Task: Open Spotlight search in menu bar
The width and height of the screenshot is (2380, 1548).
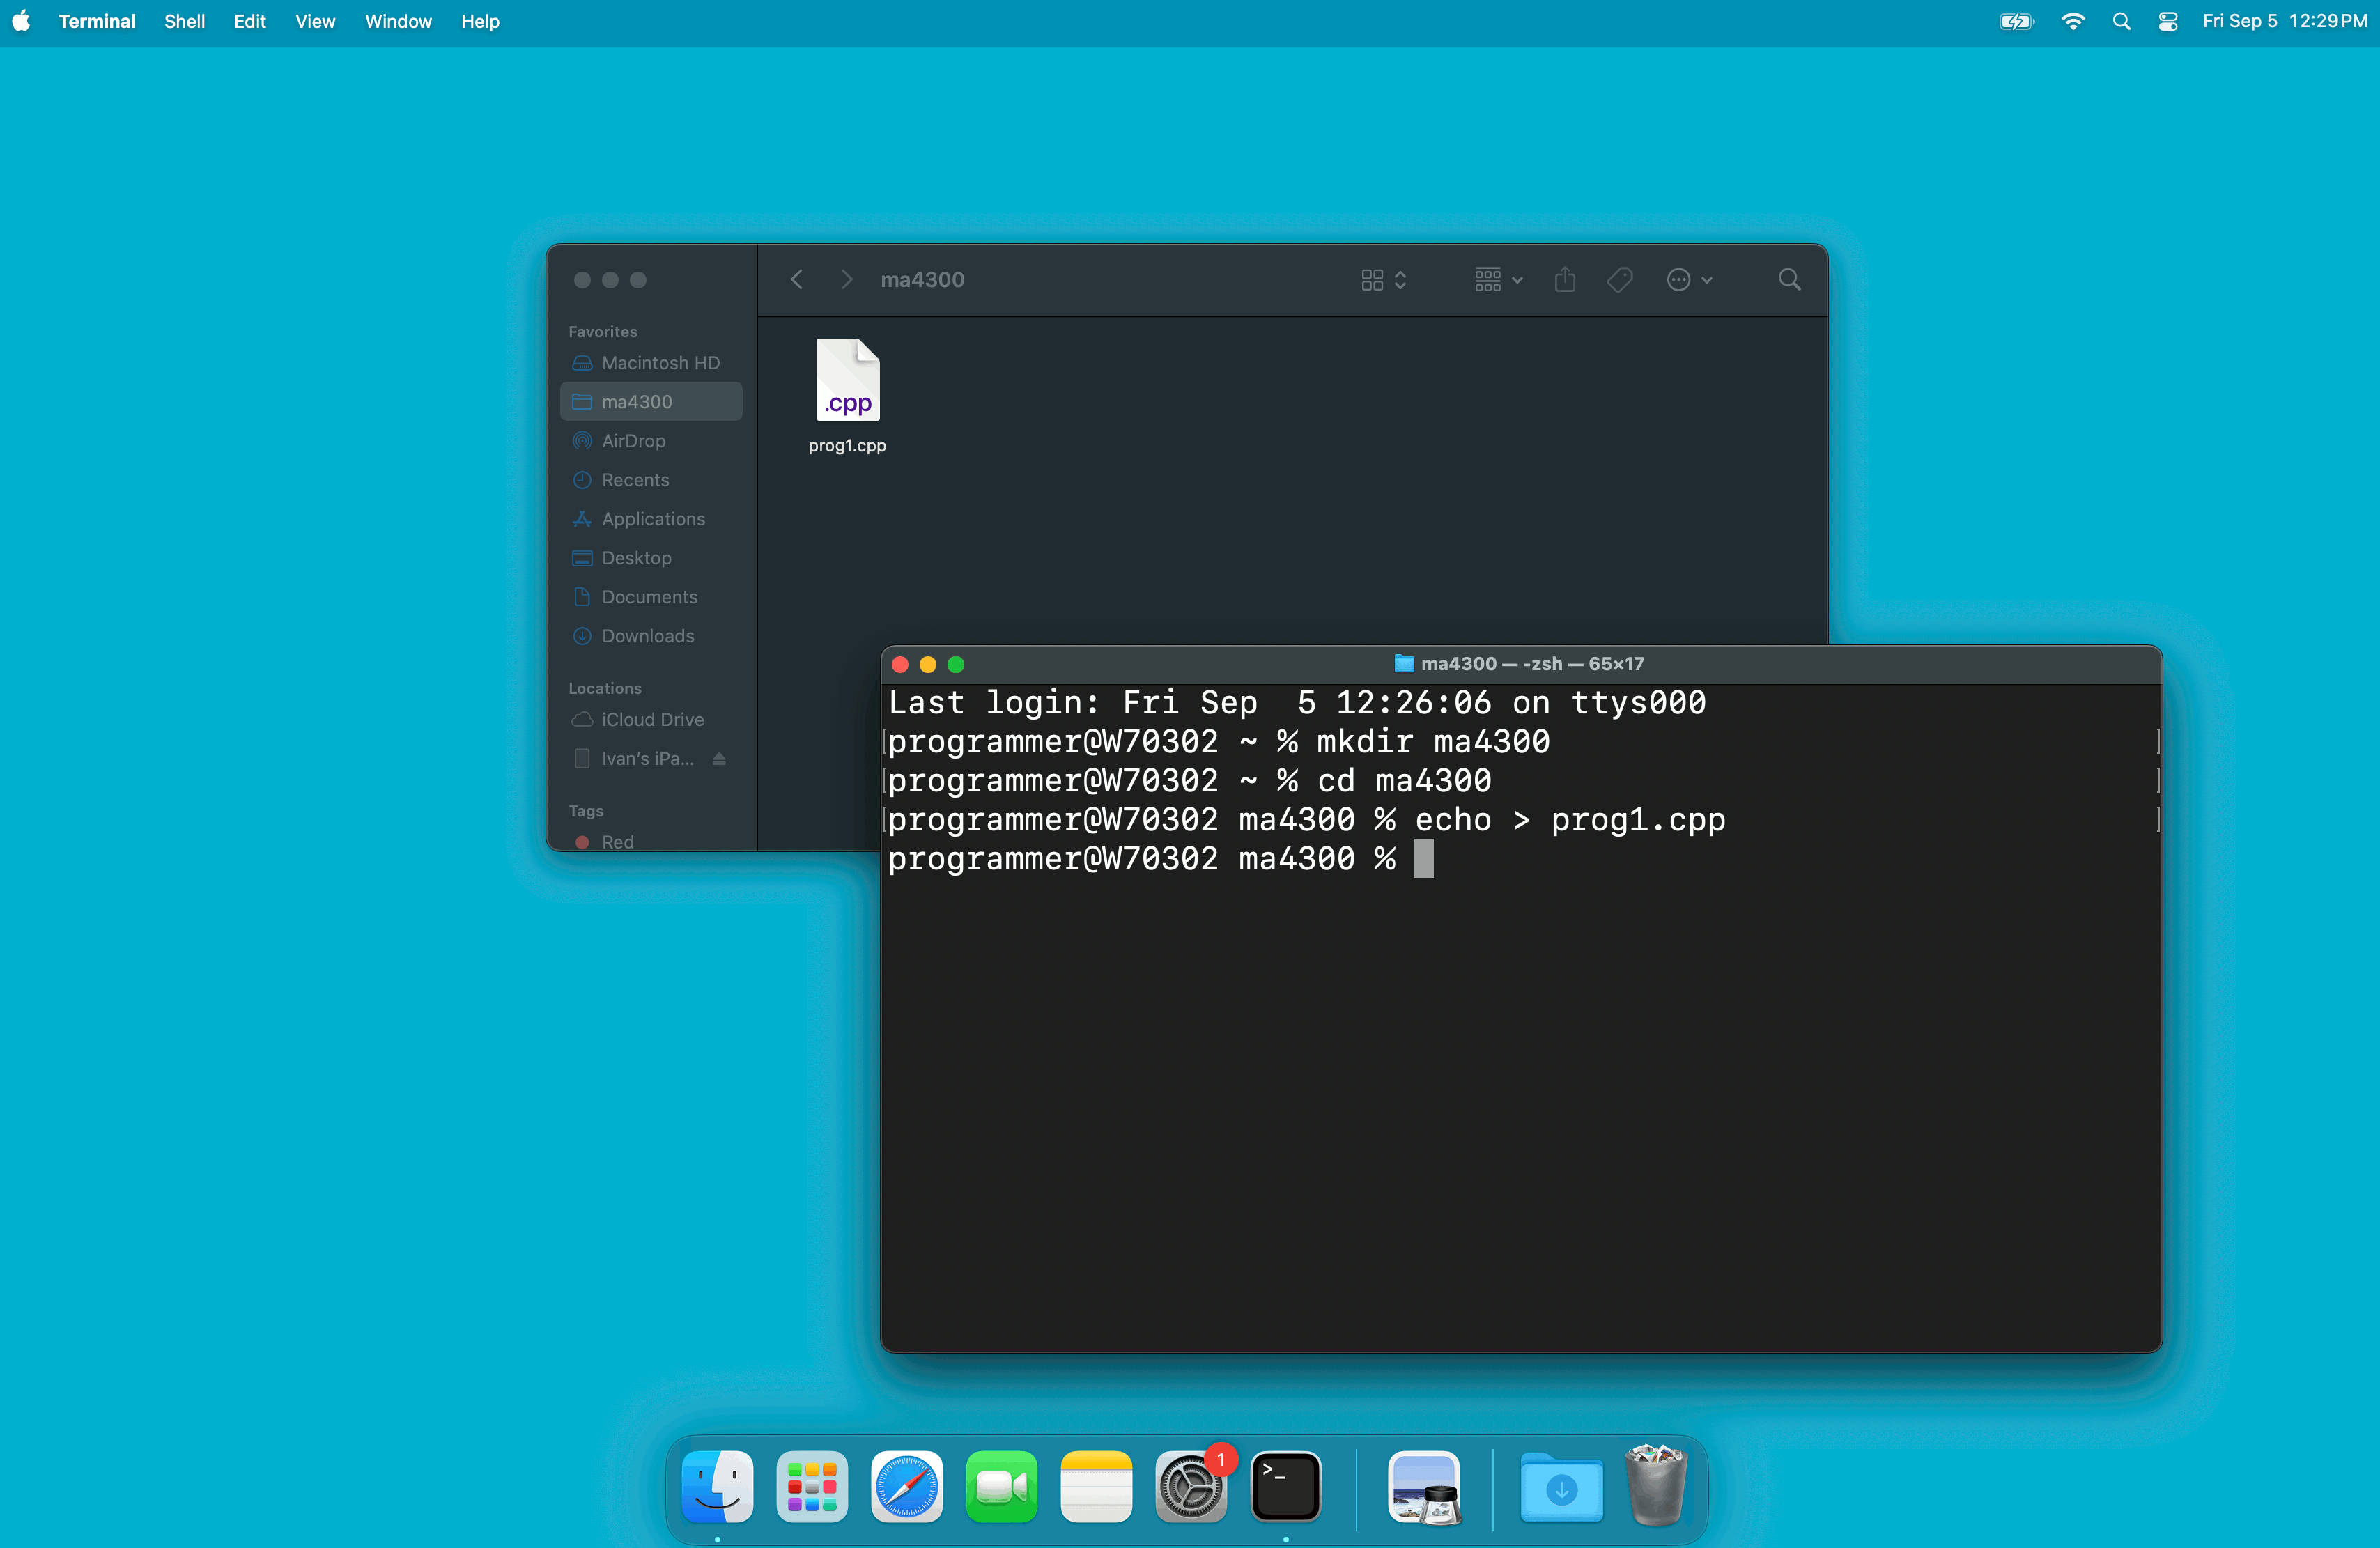Action: 2121,21
